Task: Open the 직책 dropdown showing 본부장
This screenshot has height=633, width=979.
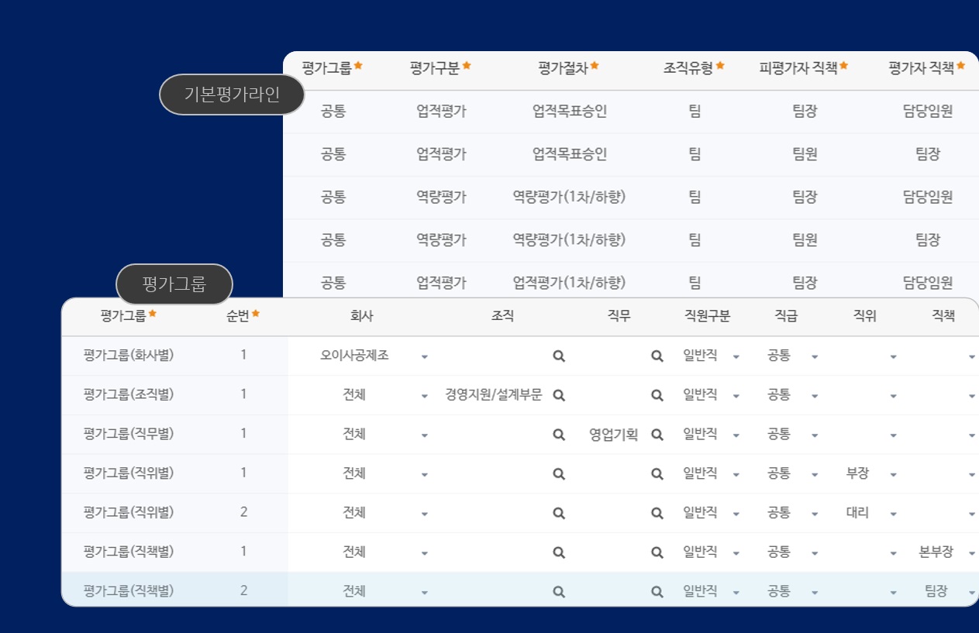Action: pos(971,552)
